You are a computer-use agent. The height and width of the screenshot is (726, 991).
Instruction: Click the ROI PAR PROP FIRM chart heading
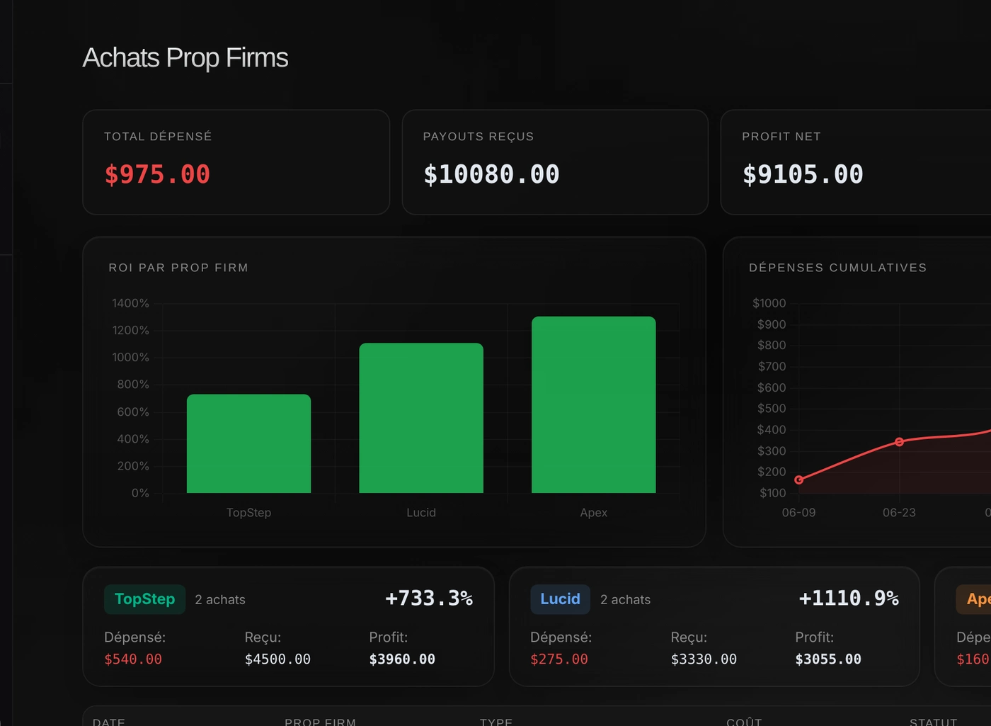[x=178, y=268]
